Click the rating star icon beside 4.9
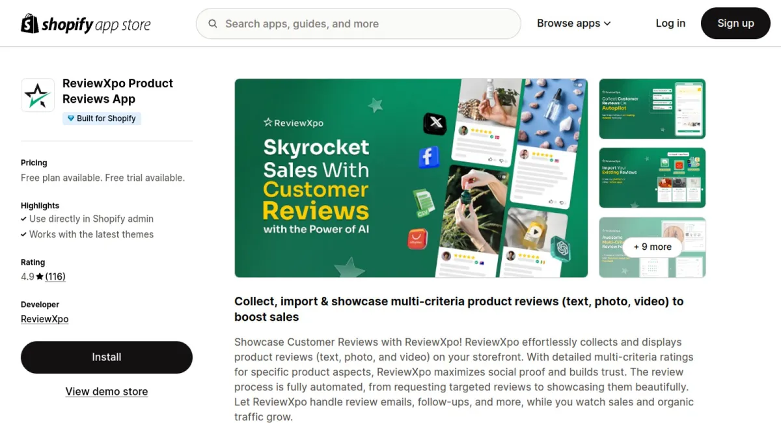The image size is (781, 423). tap(40, 277)
